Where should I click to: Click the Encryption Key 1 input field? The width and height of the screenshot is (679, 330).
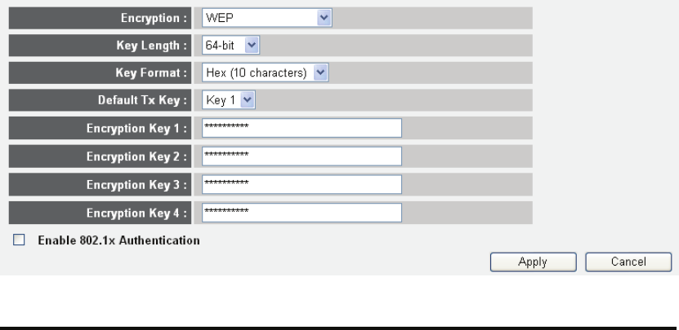302,128
